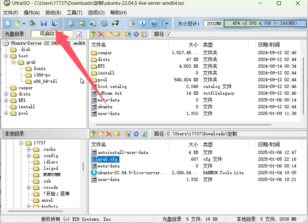Screen dimensions: 308x223
Task: Open the 启动(B) menu
Action: coord(53,13)
